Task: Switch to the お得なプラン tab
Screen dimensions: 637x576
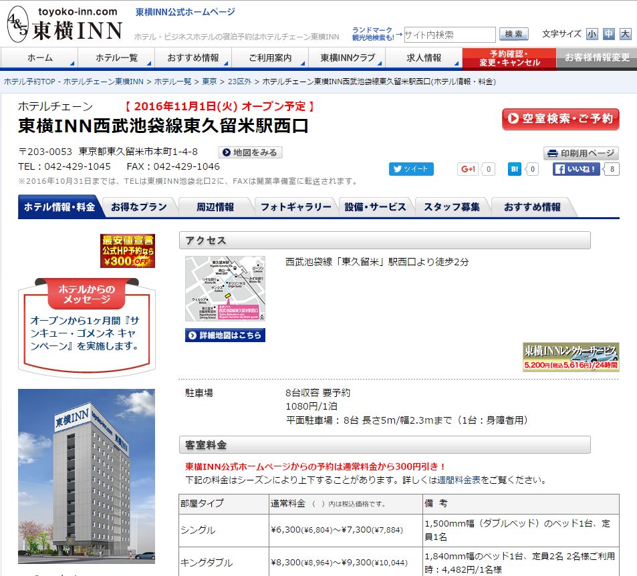Action: [139, 207]
